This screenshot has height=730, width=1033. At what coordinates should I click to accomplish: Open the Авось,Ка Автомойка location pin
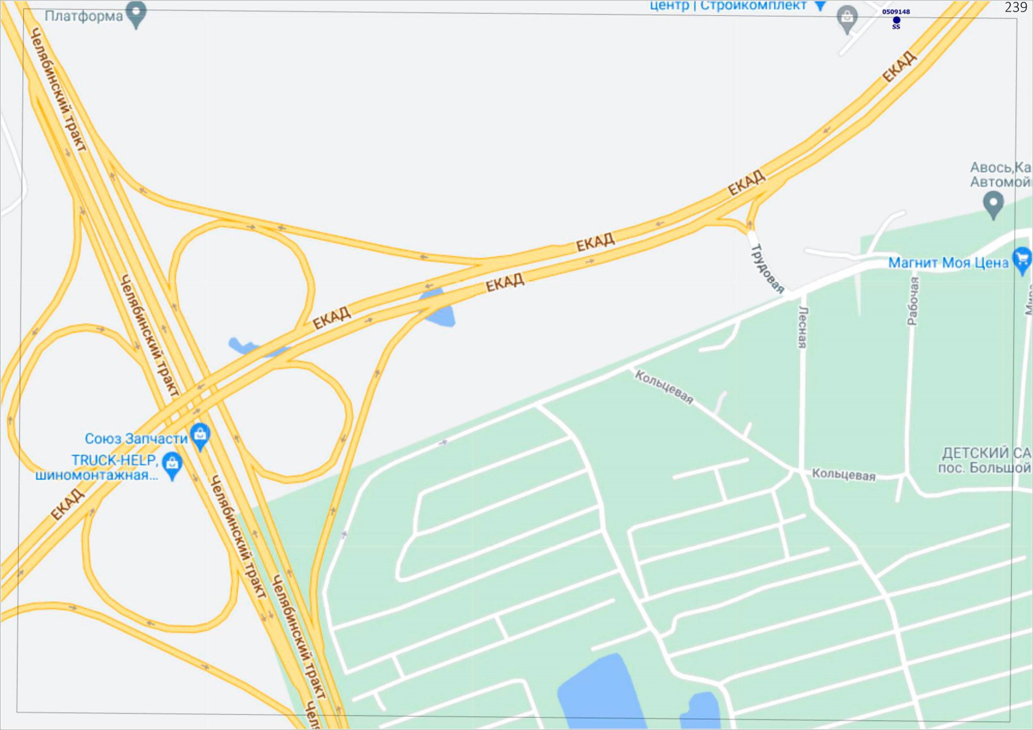[x=993, y=205]
